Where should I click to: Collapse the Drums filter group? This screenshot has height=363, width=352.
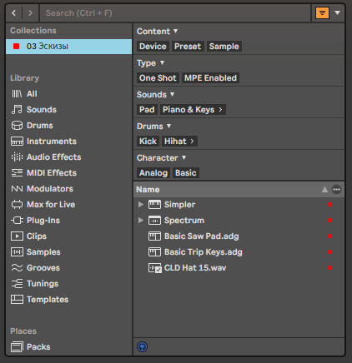(x=168, y=126)
